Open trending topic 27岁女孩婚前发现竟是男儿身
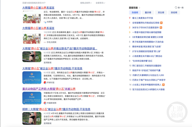This screenshot has height=127, width=192. click(146, 51)
